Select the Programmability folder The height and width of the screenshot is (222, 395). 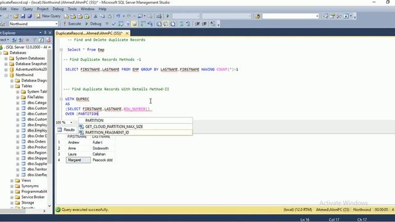tap(35, 192)
